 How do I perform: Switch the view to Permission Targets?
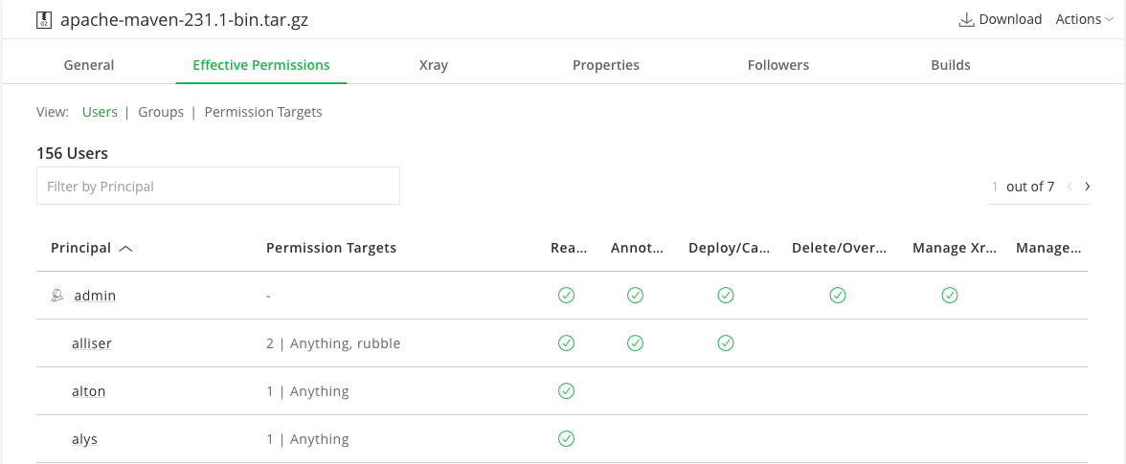pyautogui.click(x=263, y=112)
